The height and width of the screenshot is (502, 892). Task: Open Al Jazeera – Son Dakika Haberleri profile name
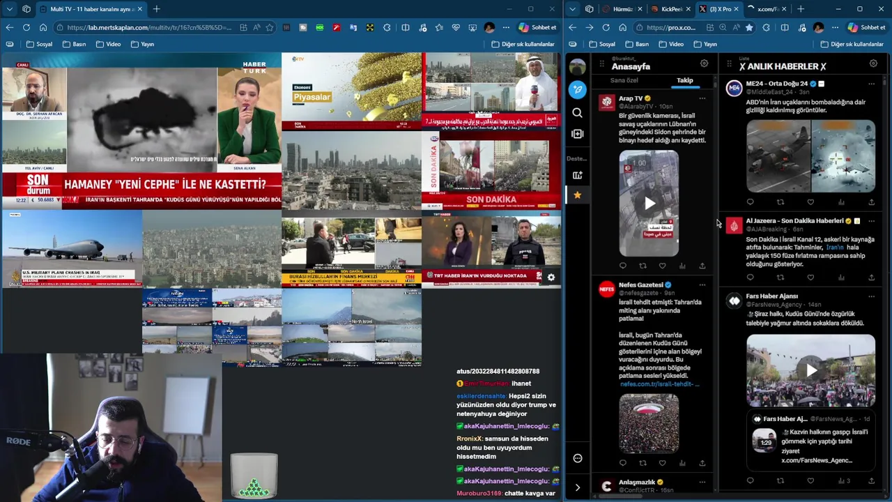tap(794, 221)
